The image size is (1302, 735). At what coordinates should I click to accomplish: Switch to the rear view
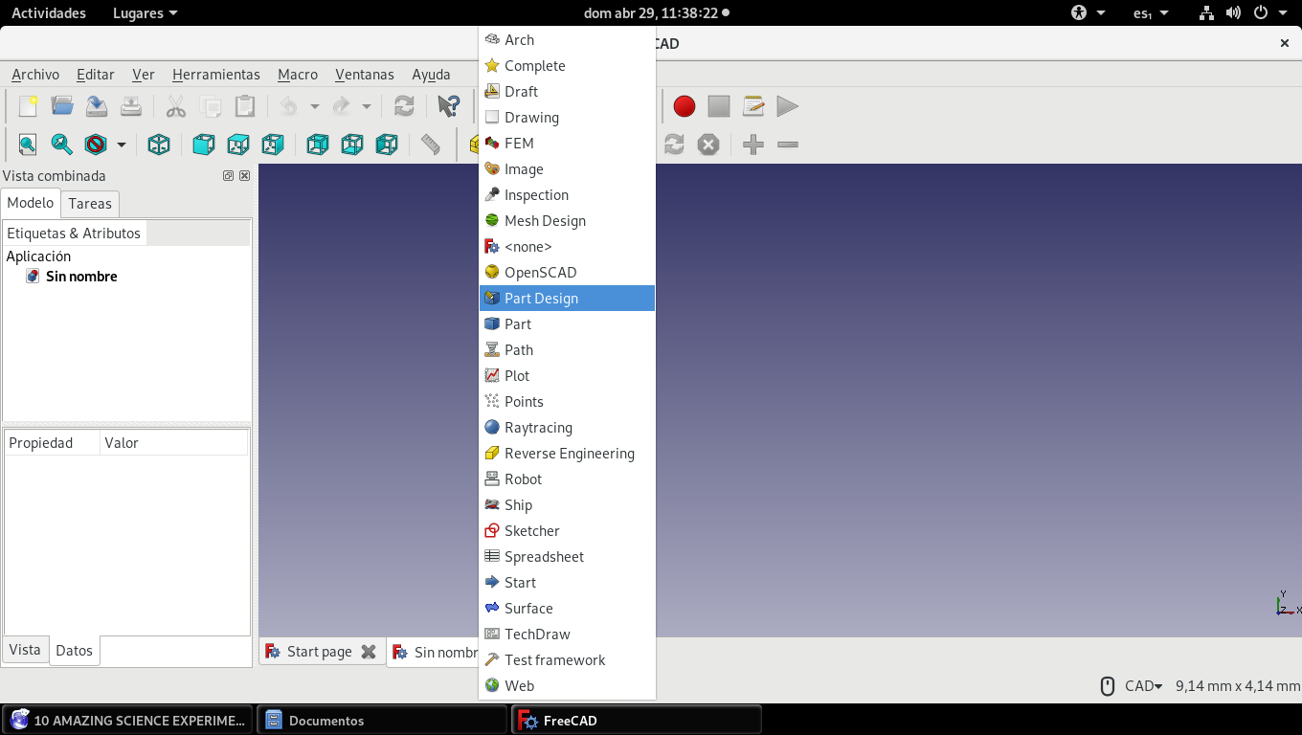(x=318, y=145)
